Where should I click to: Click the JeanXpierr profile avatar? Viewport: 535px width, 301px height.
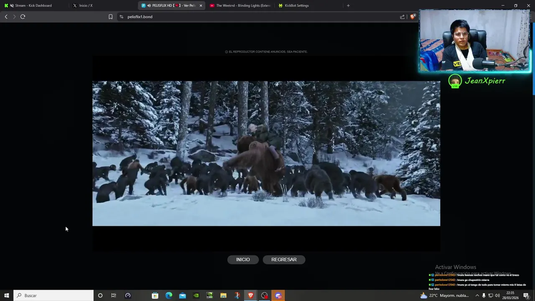pyautogui.click(x=455, y=81)
